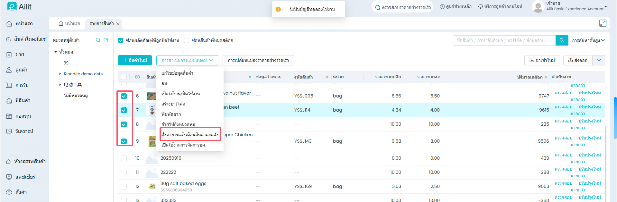Select ตั้งค่าการแจ้งเตือนสินค้าคงคลัง from the batch menu

190,135
